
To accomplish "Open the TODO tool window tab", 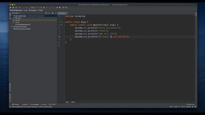I will point(52,104).
